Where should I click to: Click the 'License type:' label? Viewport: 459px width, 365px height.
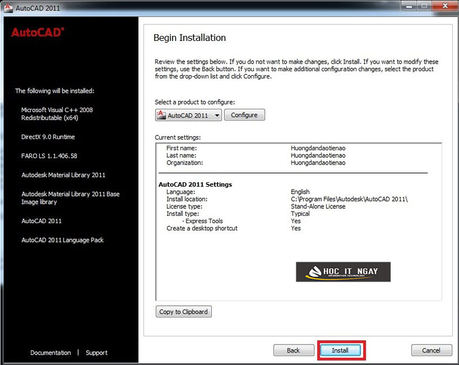coord(184,206)
